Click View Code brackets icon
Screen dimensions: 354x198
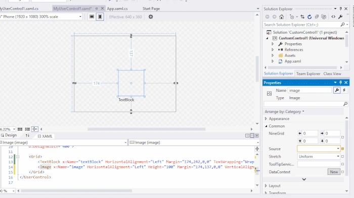pos(333,17)
